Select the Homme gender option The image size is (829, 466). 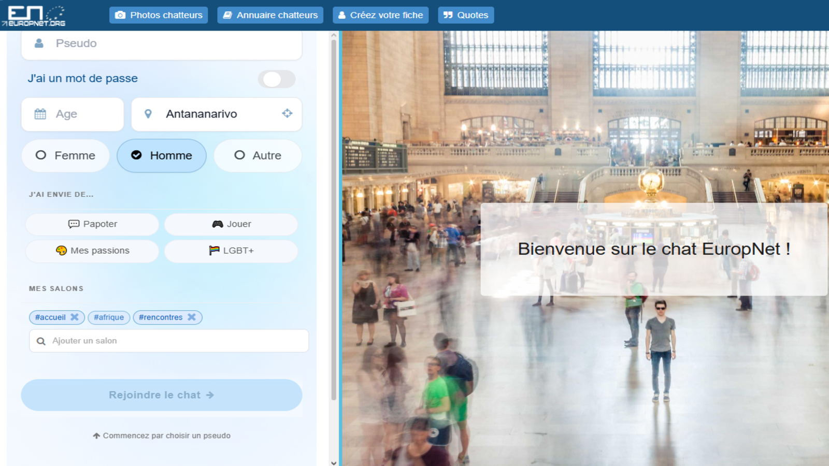coord(162,155)
